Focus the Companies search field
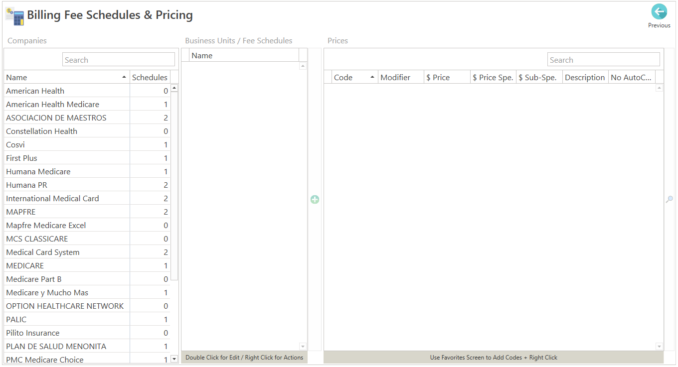Screen dimensions: 678x367 coord(119,60)
